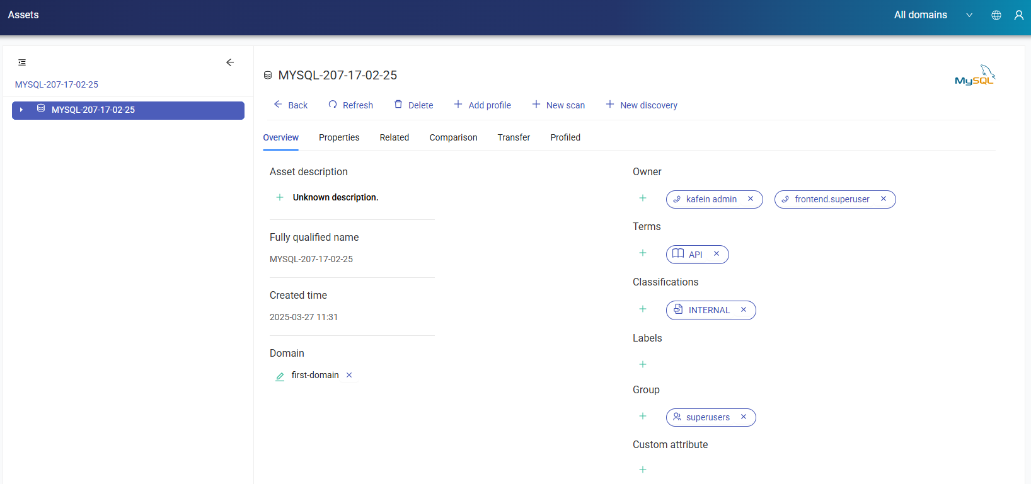The image size is (1031, 484).
Task: Open the All domains dropdown
Action: point(933,15)
